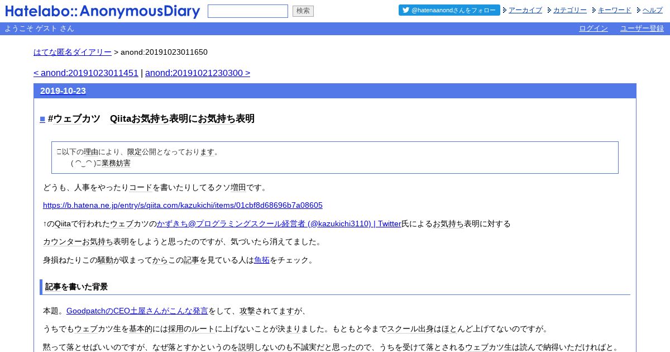Go to はてな匿名ダイアリー breadcrumb link
670x352 pixels.
73,52
